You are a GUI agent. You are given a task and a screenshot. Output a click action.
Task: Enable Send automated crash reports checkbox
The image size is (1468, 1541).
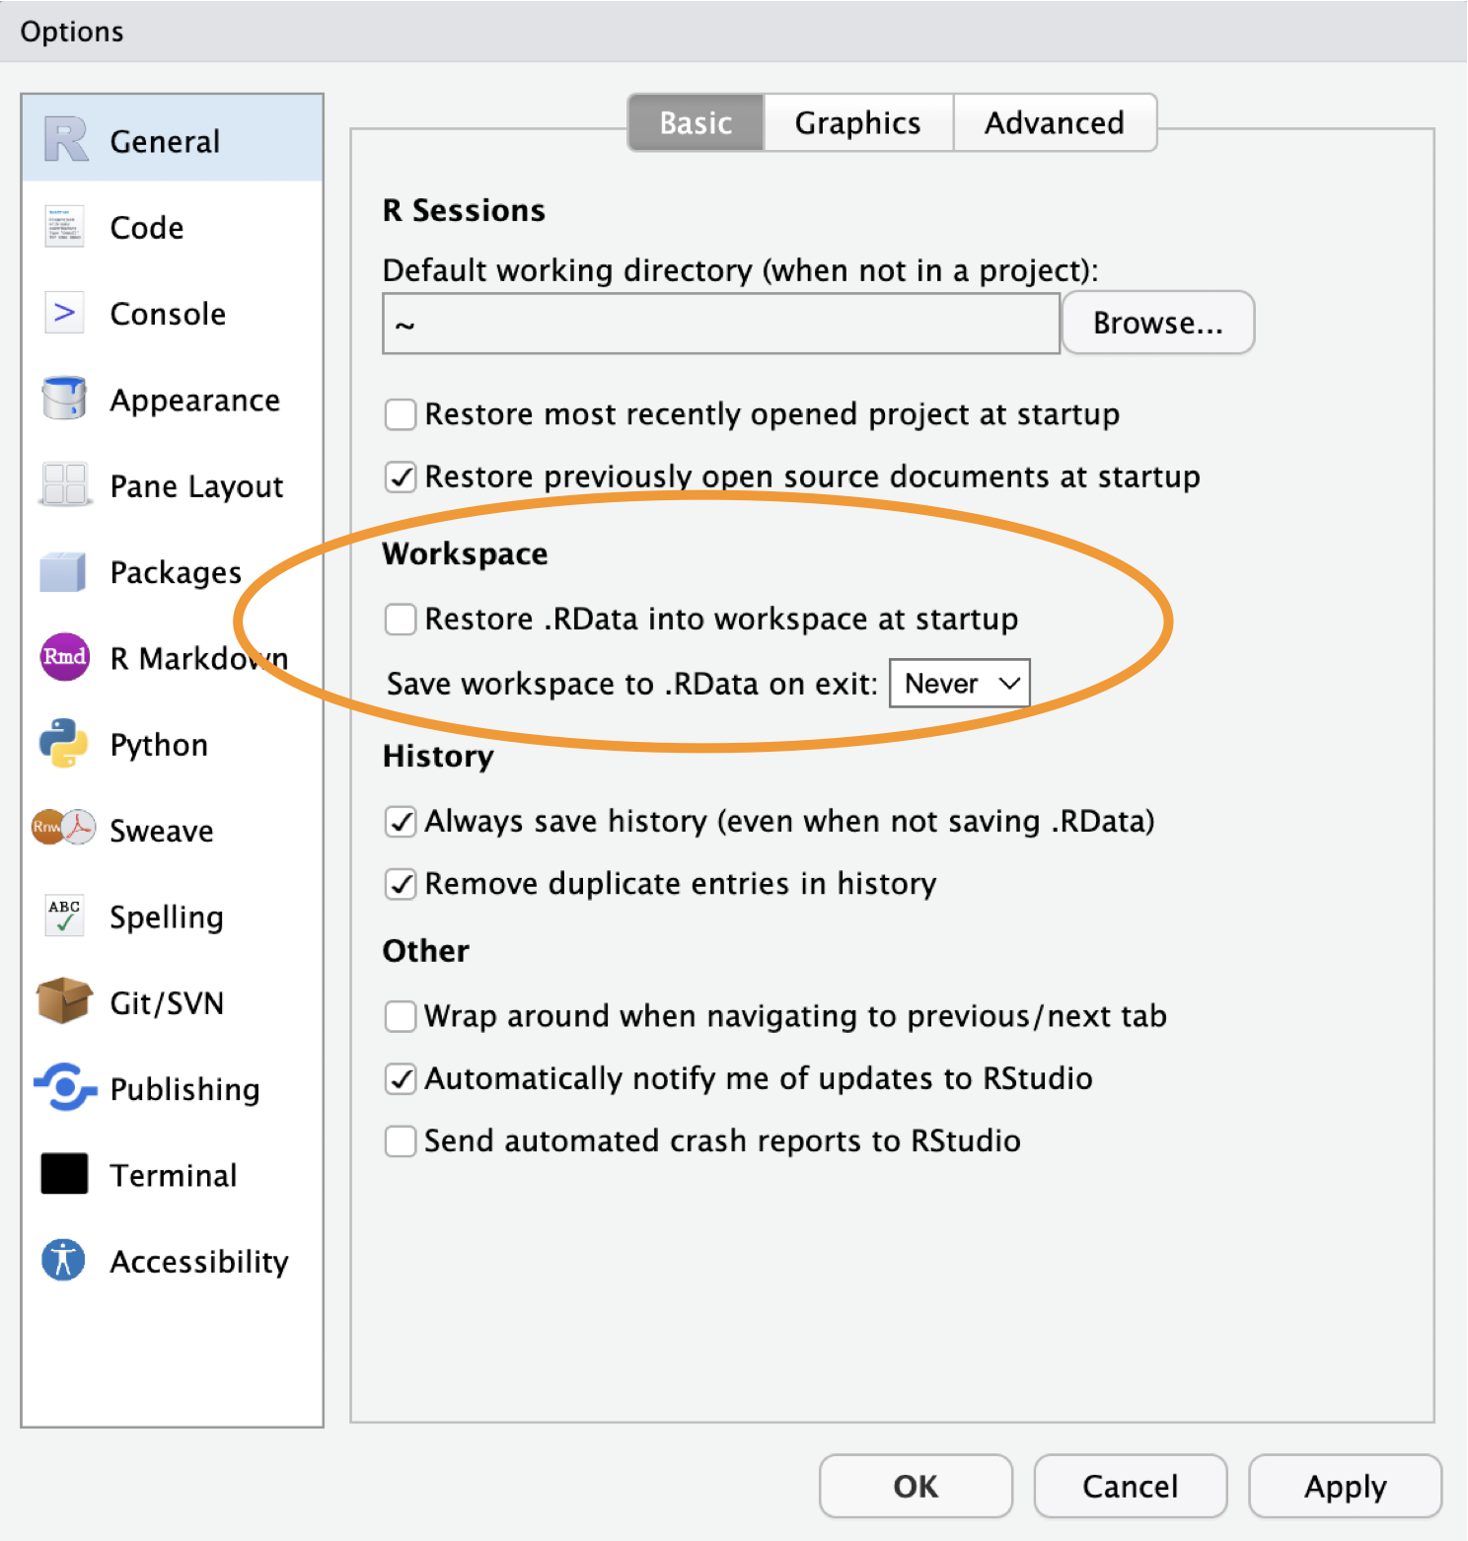[x=401, y=1141]
